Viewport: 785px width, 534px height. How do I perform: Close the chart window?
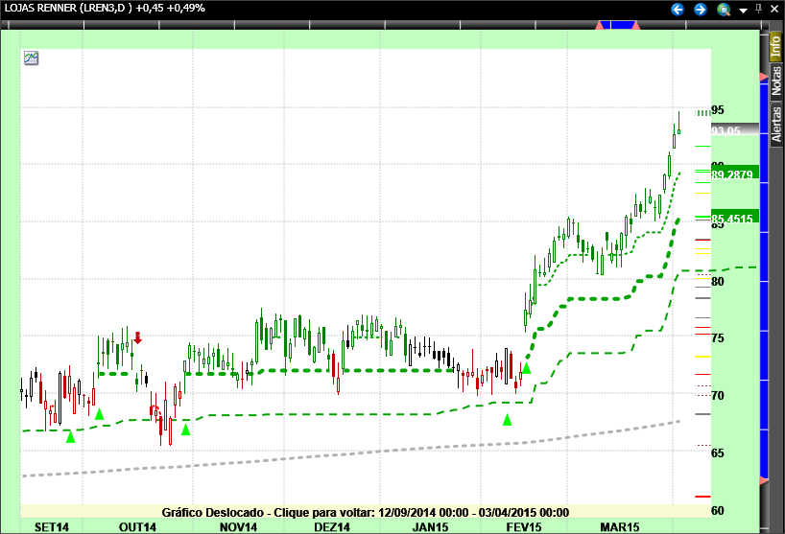click(x=775, y=9)
